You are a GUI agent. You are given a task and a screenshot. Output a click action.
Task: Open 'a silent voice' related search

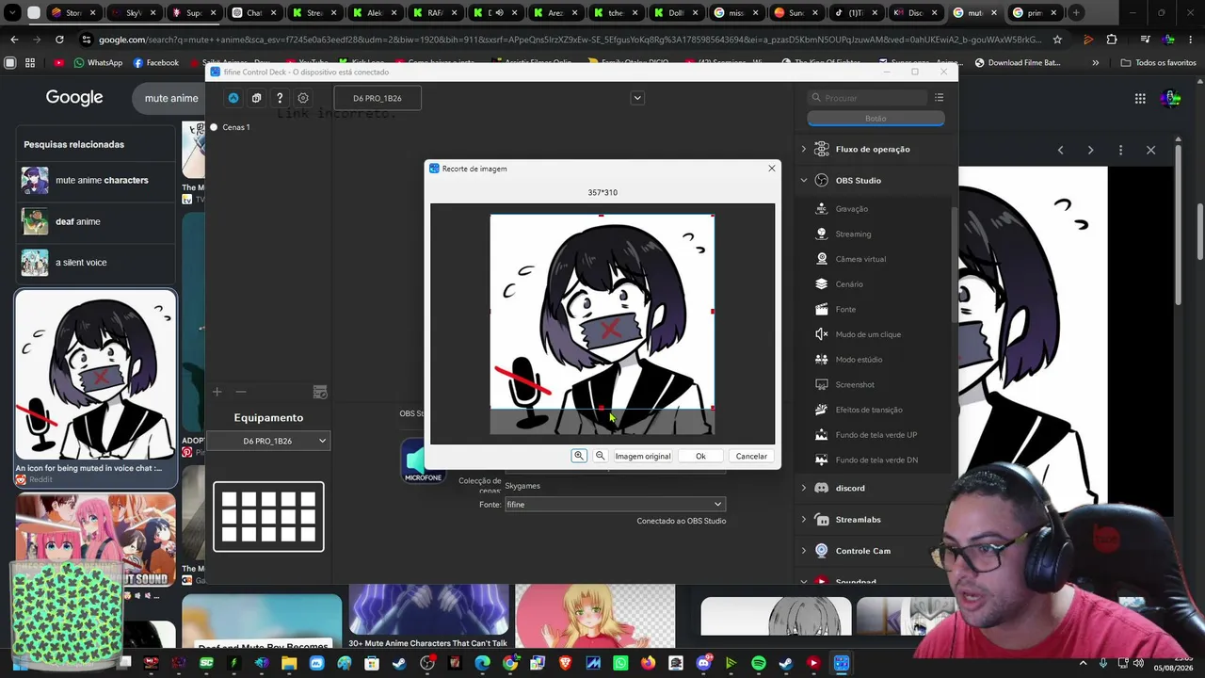94,263
